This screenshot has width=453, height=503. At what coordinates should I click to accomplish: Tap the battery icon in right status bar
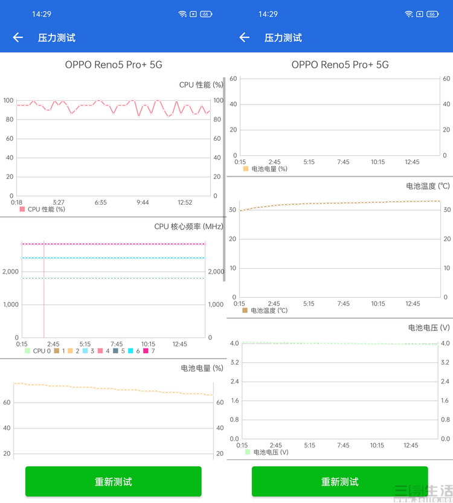432,14
